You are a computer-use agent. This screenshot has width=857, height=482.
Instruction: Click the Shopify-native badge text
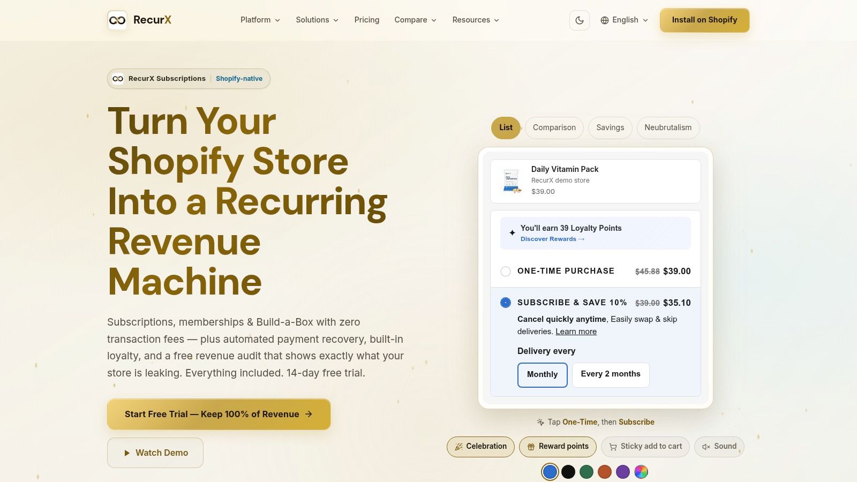[x=239, y=79]
